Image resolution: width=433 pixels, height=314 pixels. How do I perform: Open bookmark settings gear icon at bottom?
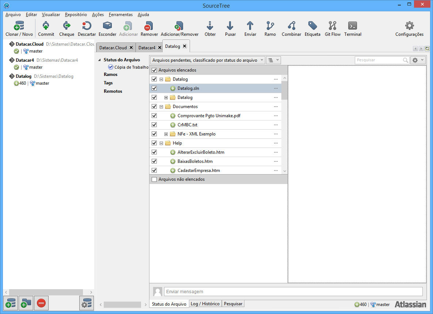[x=87, y=303]
